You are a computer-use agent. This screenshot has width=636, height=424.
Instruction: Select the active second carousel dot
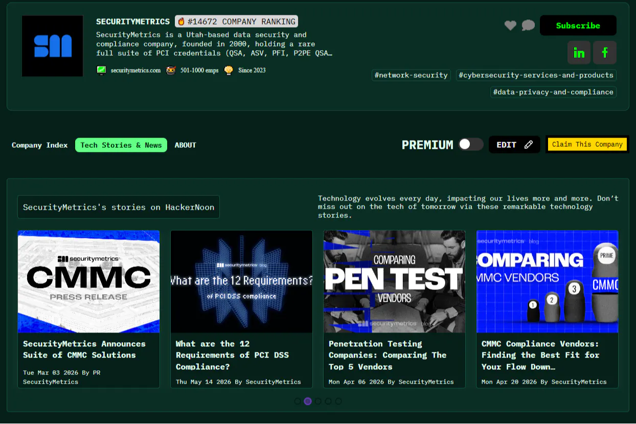coord(308,401)
